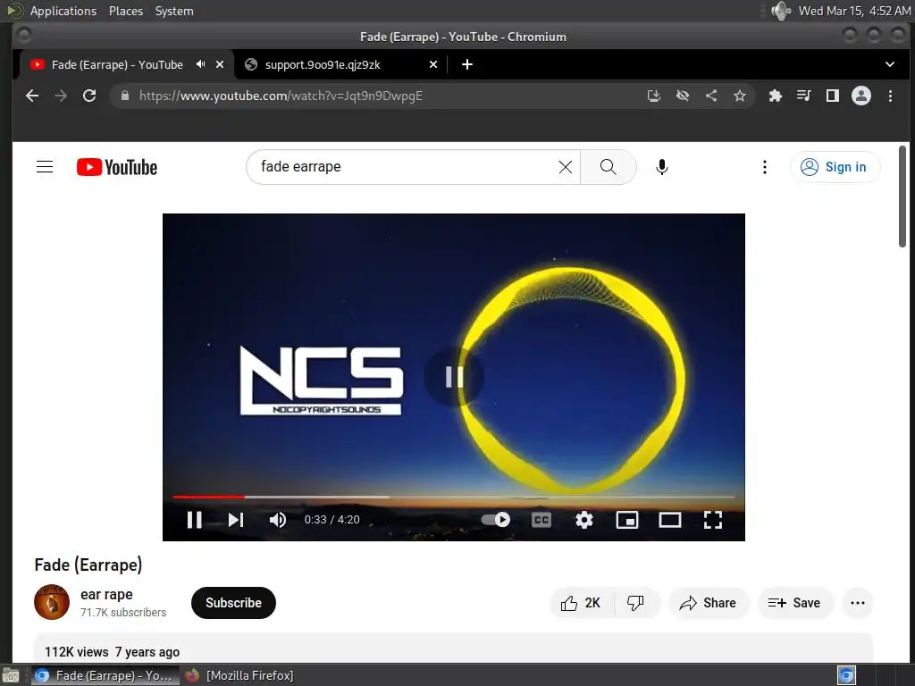Toggle the browser side panel

[833, 96]
